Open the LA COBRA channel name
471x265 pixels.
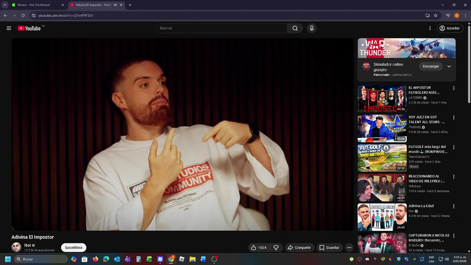pyautogui.click(x=415, y=98)
